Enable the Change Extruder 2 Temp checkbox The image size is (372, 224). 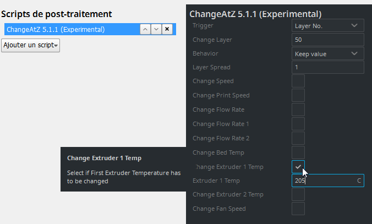tap(298, 194)
